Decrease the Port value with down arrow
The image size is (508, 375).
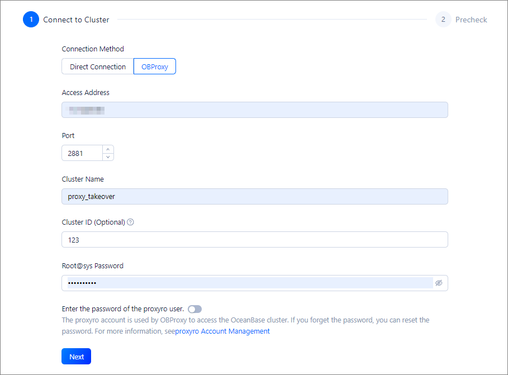coord(108,156)
